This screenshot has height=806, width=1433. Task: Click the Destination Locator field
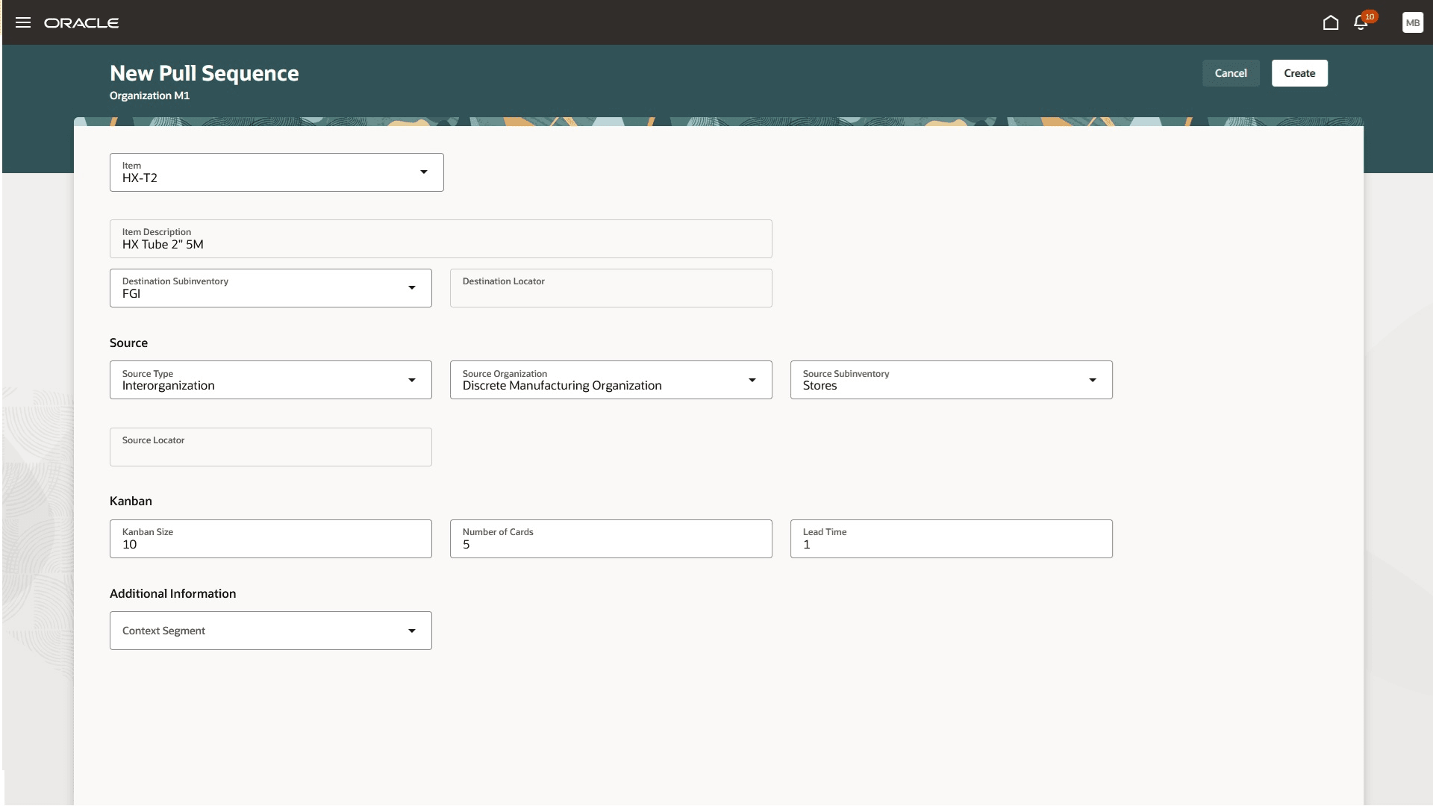point(611,288)
